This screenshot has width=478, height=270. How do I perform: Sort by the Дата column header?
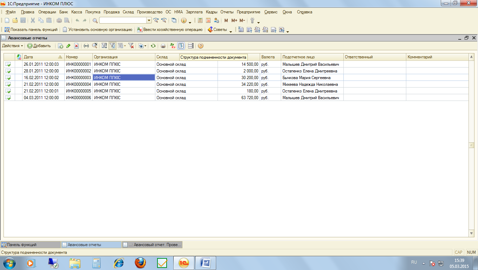click(x=43, y=57)
